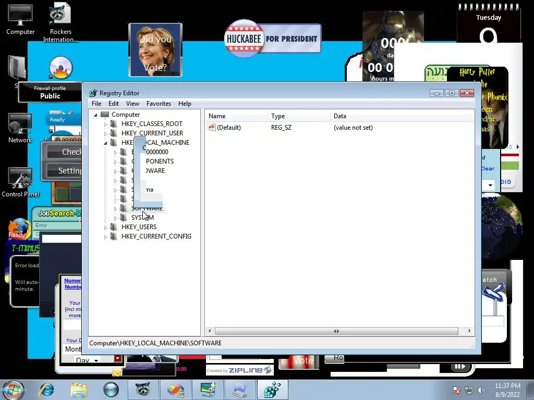Viewport: 534px width, 400px height.
Task: Select the Computer root in tree
Action: [x=126, y=115]
